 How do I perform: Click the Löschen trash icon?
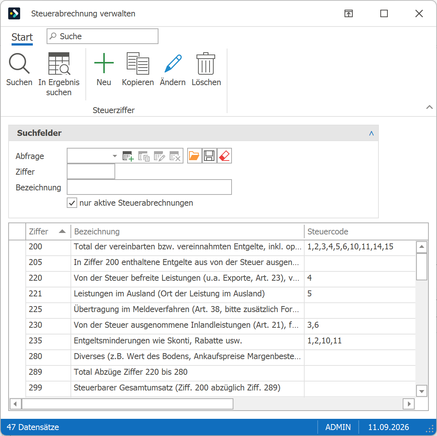(206, 63)
